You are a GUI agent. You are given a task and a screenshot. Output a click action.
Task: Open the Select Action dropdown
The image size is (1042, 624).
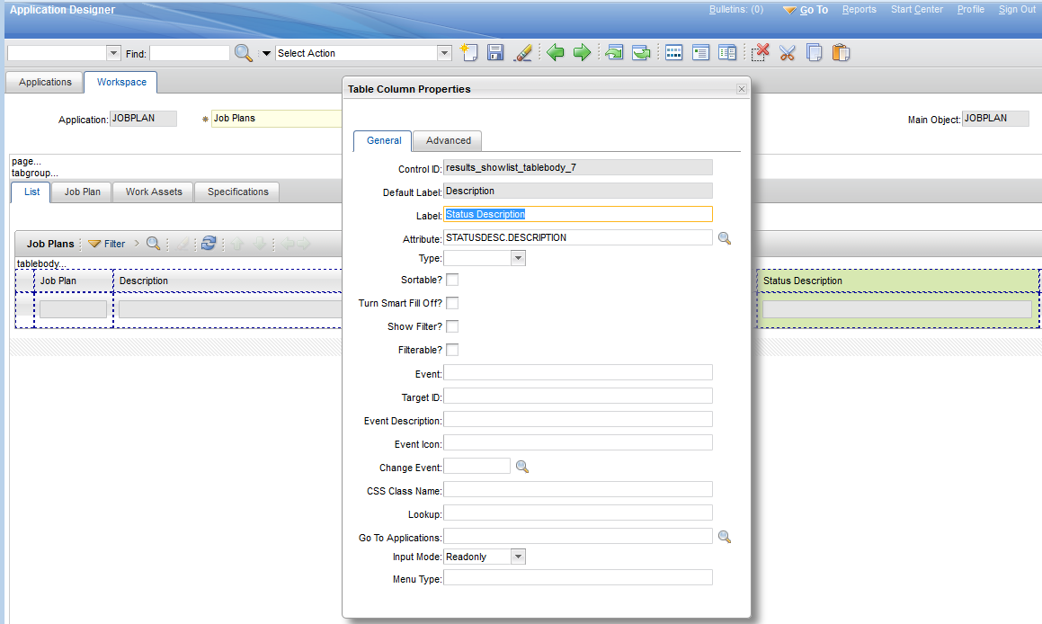[443, 52]
